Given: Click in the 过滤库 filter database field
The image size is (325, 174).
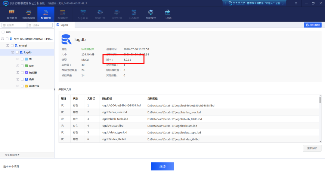Looking at the screenshot, I should click(x=14, y=25).
